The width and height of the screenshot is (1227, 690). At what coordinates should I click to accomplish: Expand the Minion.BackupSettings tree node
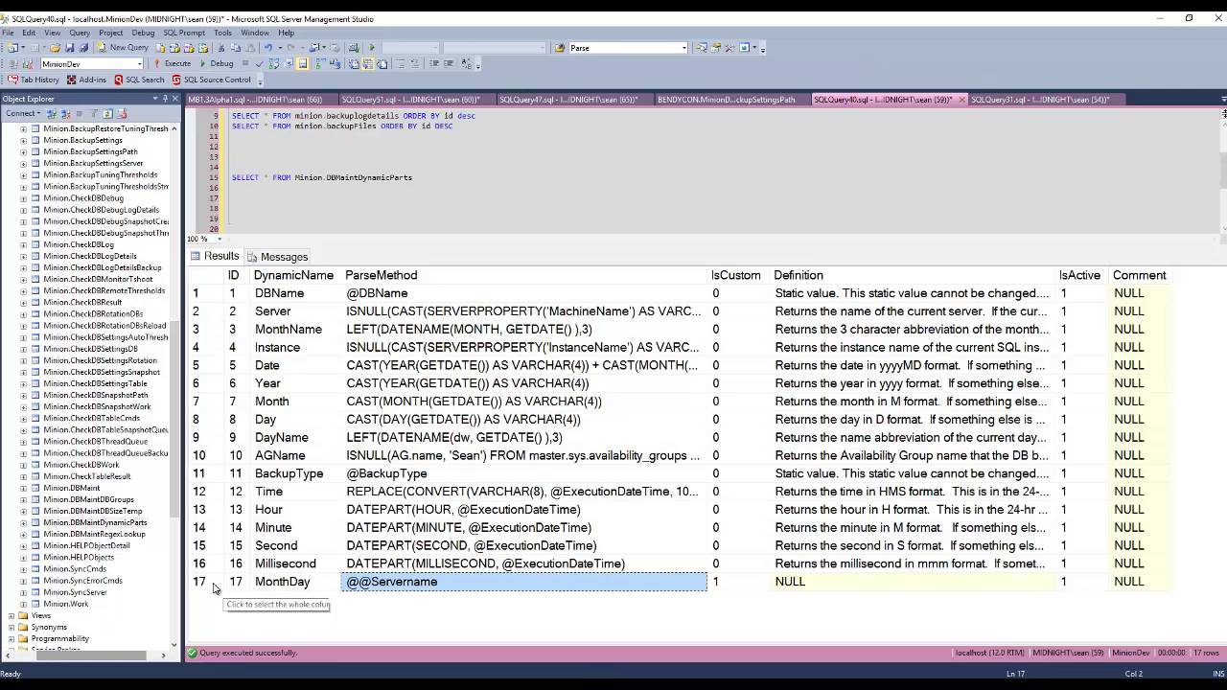pyautogui.click(x=23, y=141)
